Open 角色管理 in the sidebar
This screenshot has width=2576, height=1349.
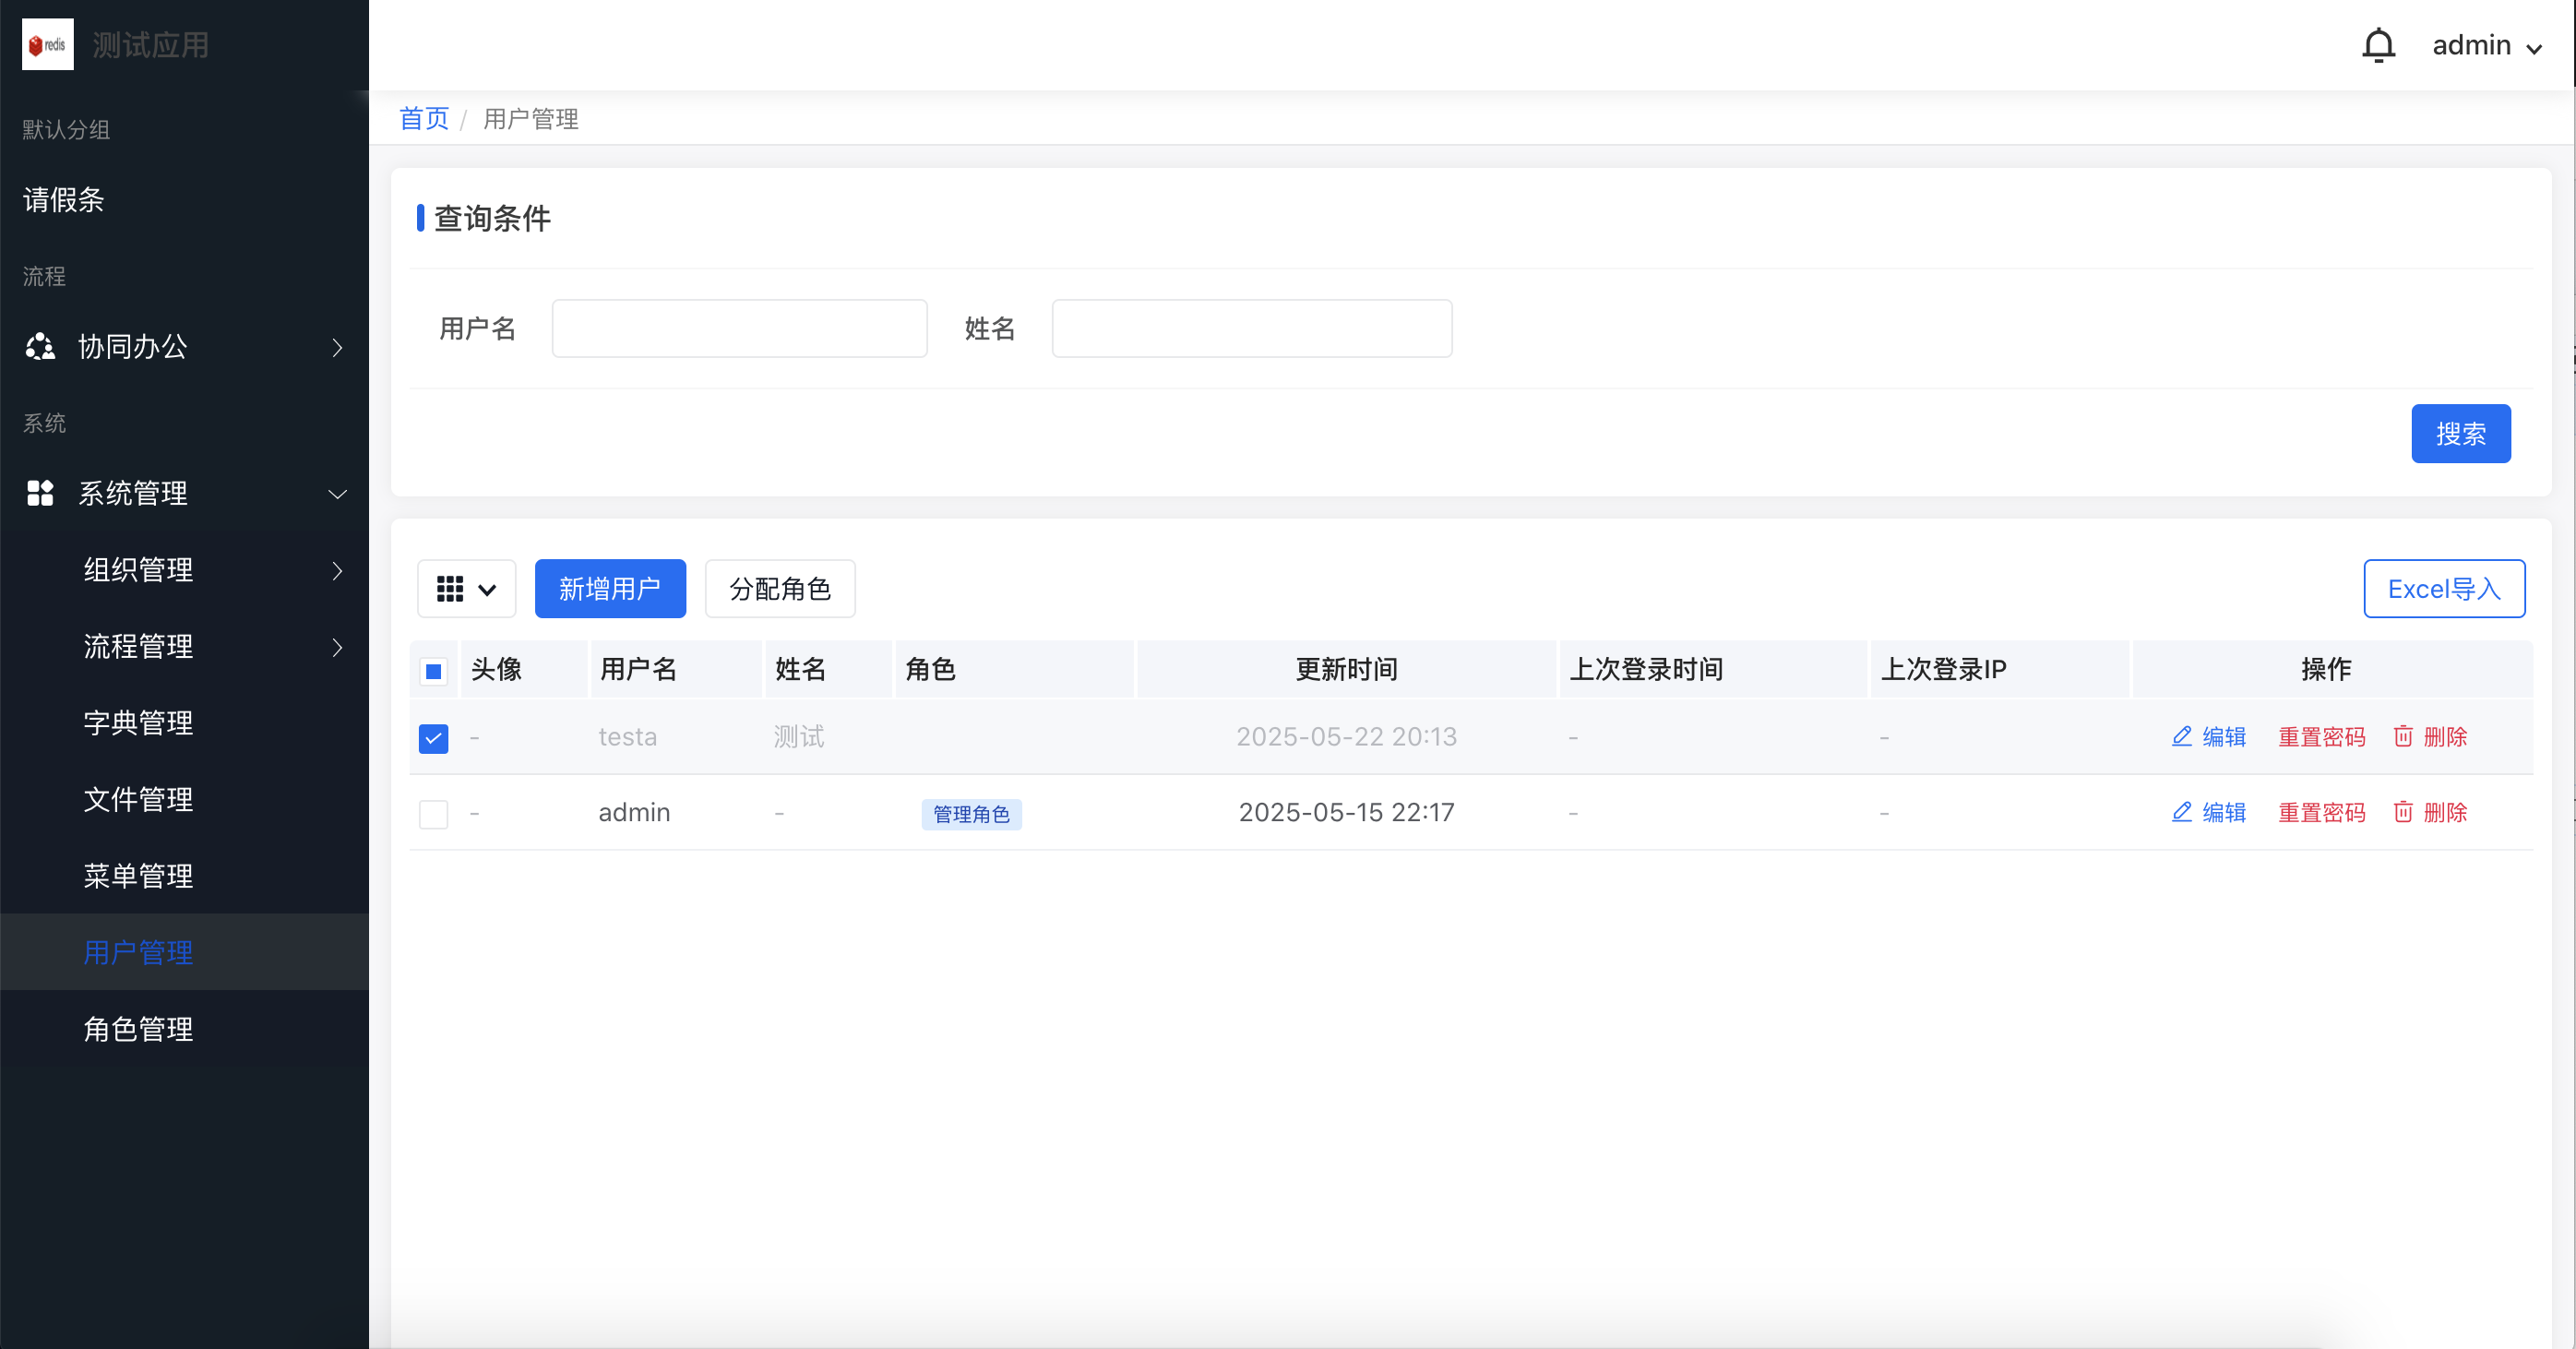pos(138,1029)
